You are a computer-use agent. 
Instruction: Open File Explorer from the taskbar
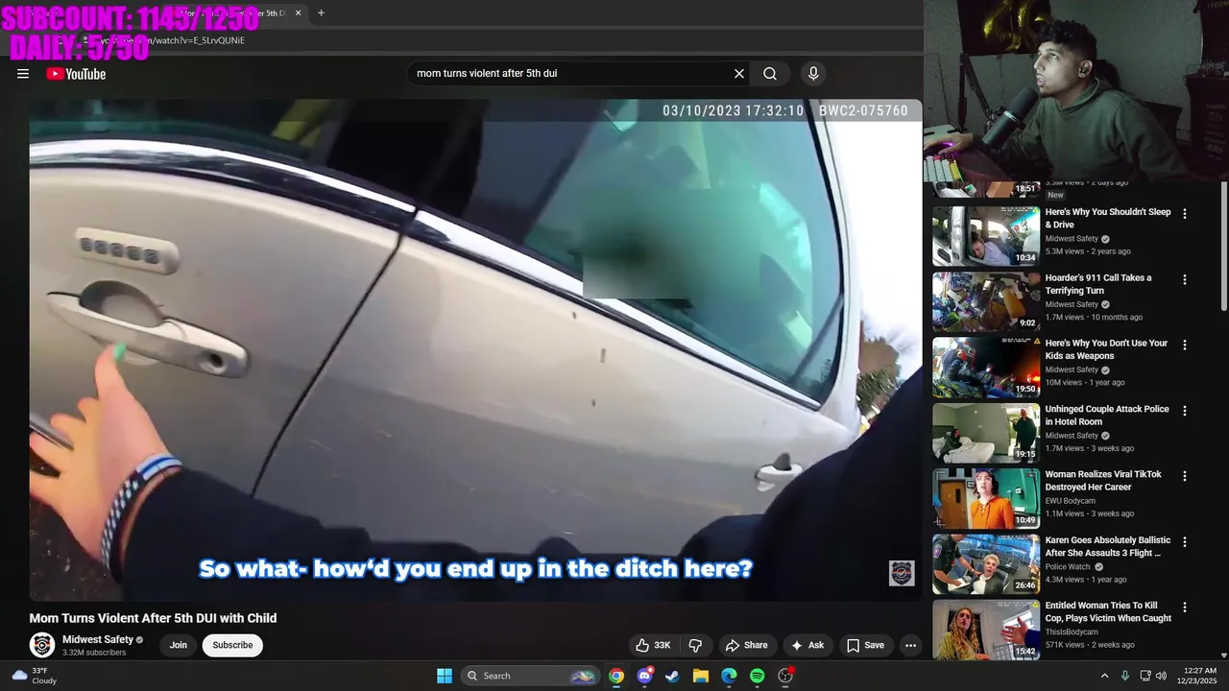point(701,676)
